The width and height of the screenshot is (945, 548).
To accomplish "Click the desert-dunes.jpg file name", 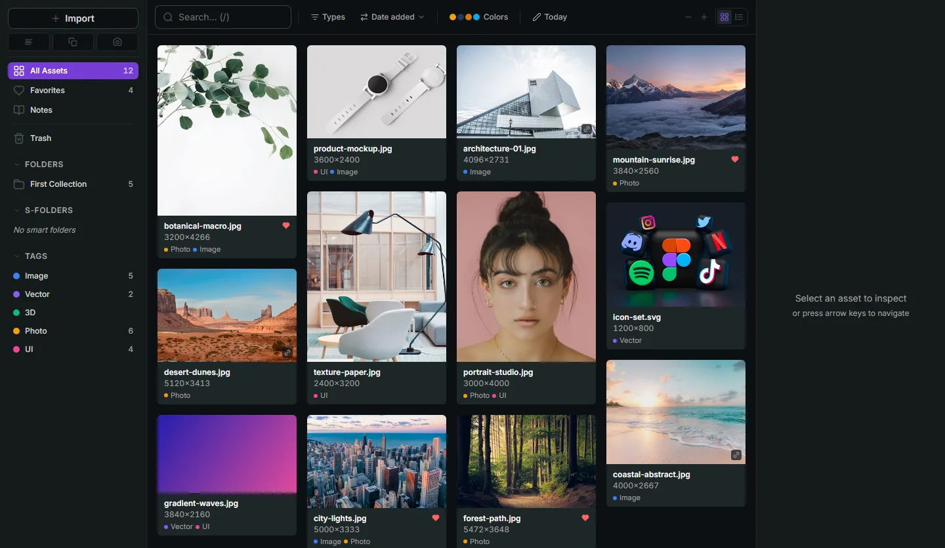I will click(x=197, y=372).
